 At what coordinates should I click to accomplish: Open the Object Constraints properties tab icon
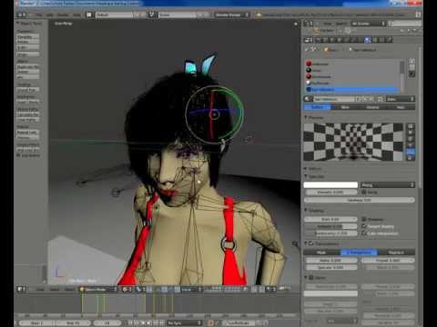pos(347,40)
